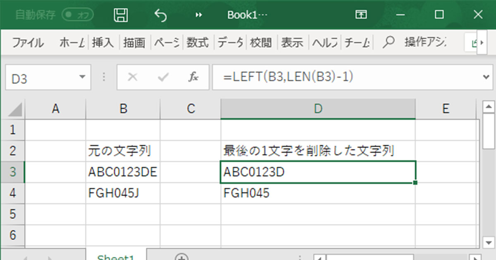Select column E header
Screen dimensions: 496x260
point(445,109)
